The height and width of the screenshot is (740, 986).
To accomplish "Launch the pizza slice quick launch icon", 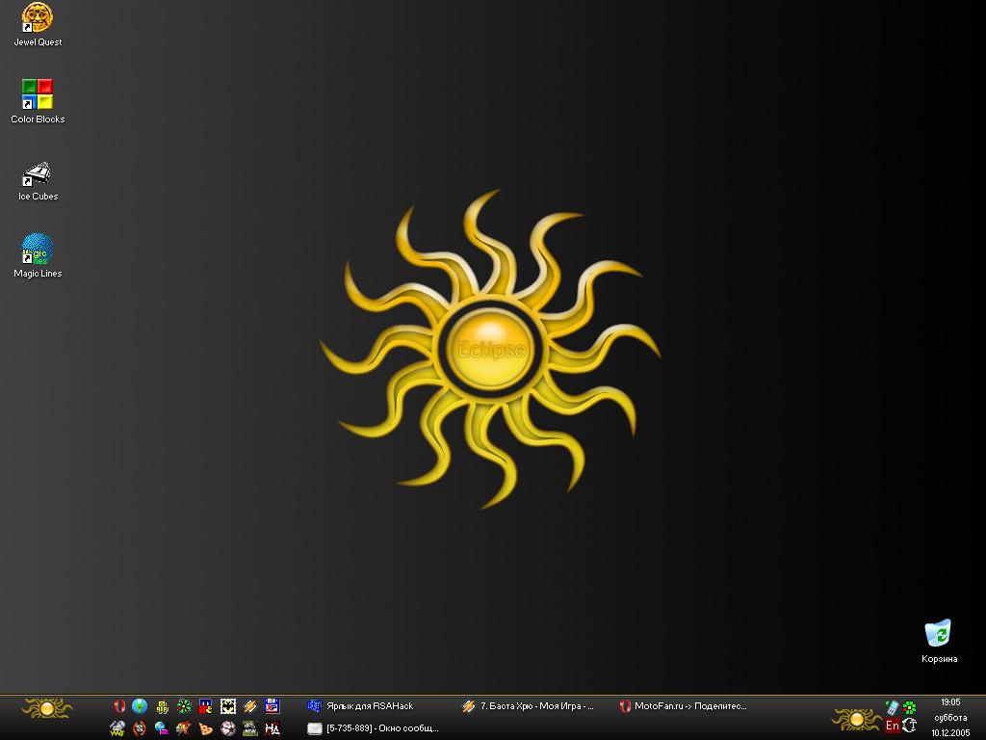I will 206,728.
